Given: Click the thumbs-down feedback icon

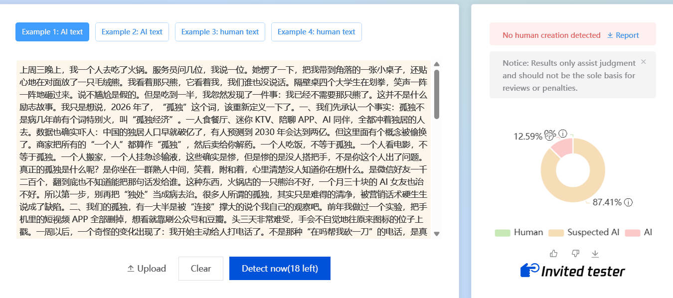Looking at the screenshot, I should (575, 254).
